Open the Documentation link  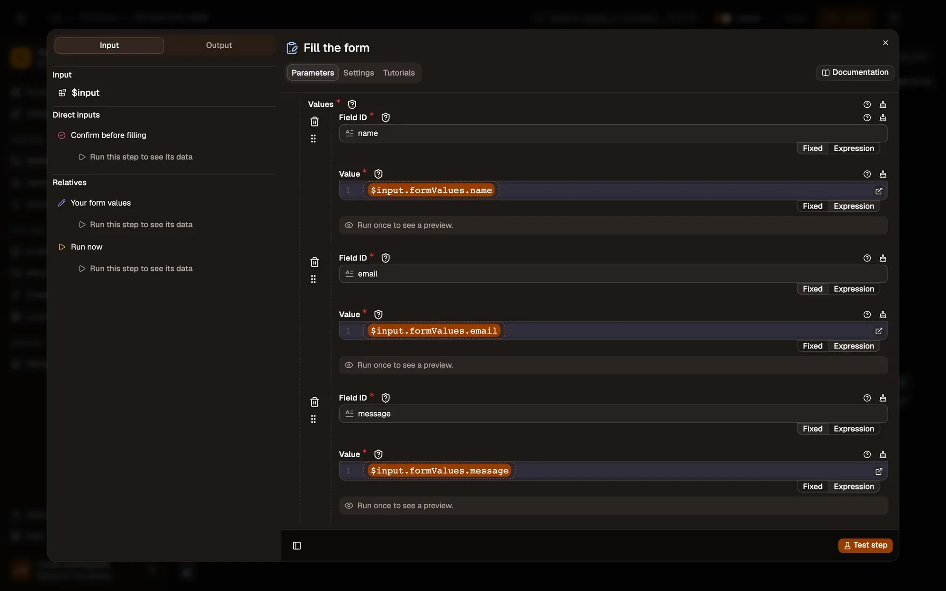tap(855, 72)
